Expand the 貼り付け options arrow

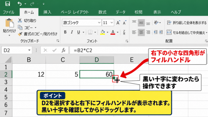click(x=9, y=35)
